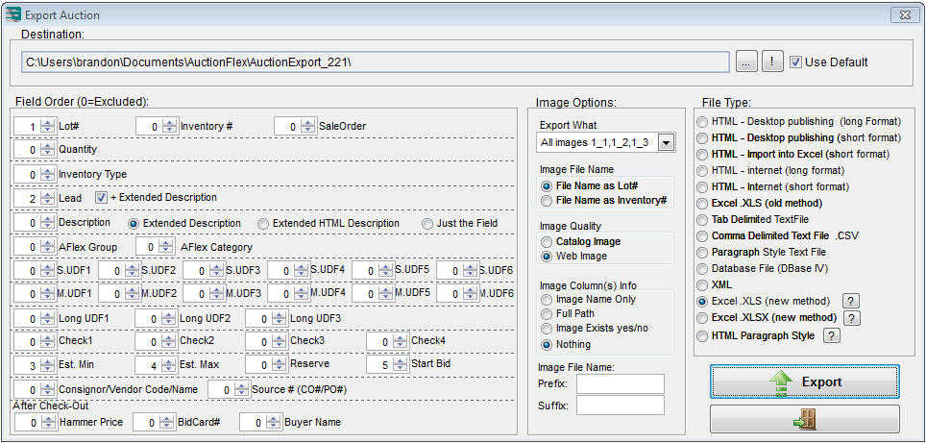
Task: Select File Name as Inventory# option
Action: pos(548,201)
